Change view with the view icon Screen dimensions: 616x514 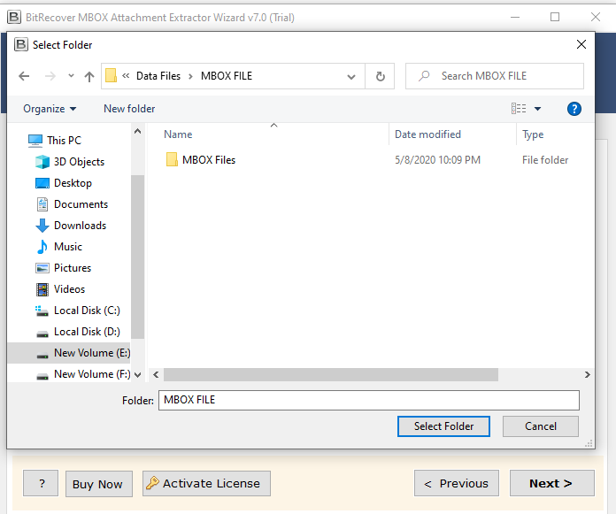[519, 109]
